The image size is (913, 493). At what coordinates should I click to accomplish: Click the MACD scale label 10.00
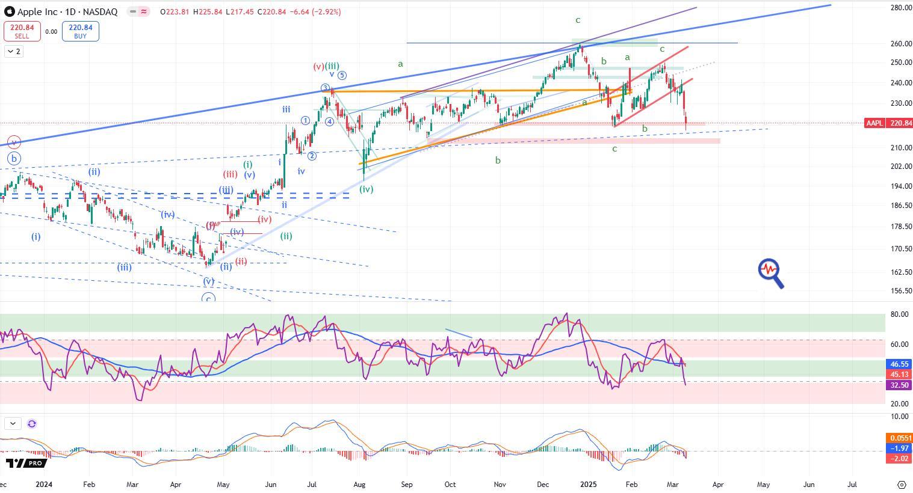point(899,417)
